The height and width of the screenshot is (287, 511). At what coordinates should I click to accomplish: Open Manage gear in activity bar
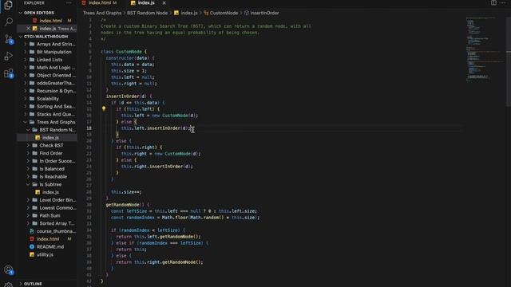9,285
